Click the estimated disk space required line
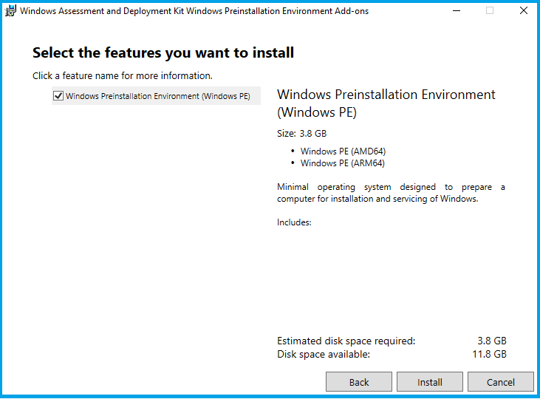Viewport: 540px width, 399px height. pyautogui.click(x=392, y=341)
